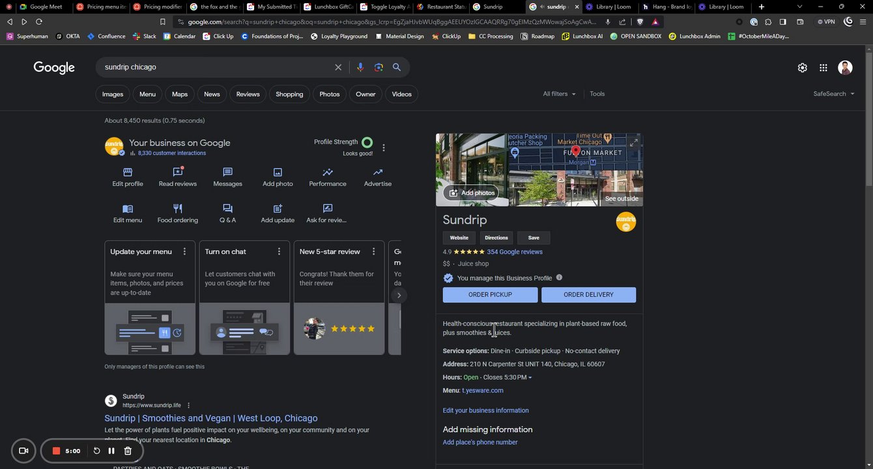
Task: Filter results by Photos
Action: tap(330, 94)
